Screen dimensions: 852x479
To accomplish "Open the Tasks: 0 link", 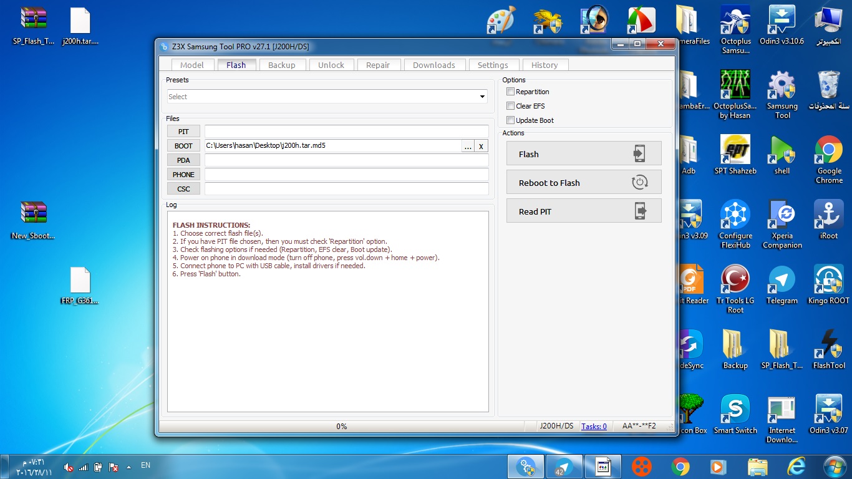I will 594,427.
